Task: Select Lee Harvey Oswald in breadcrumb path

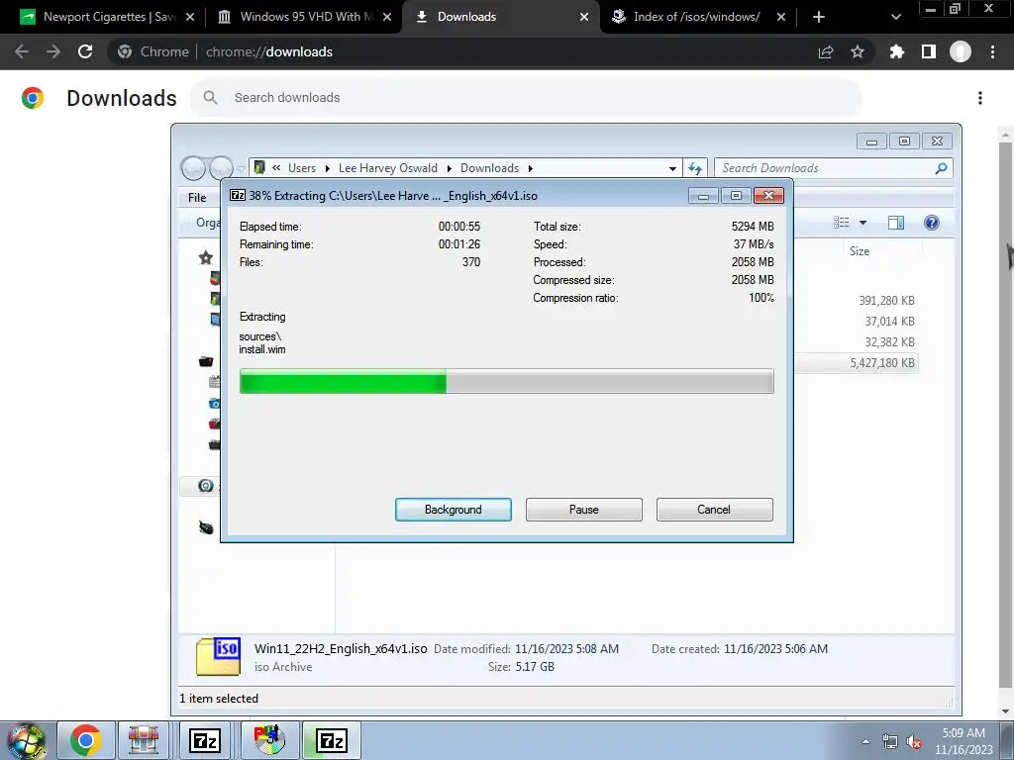Action: click(x=388, y=168)
